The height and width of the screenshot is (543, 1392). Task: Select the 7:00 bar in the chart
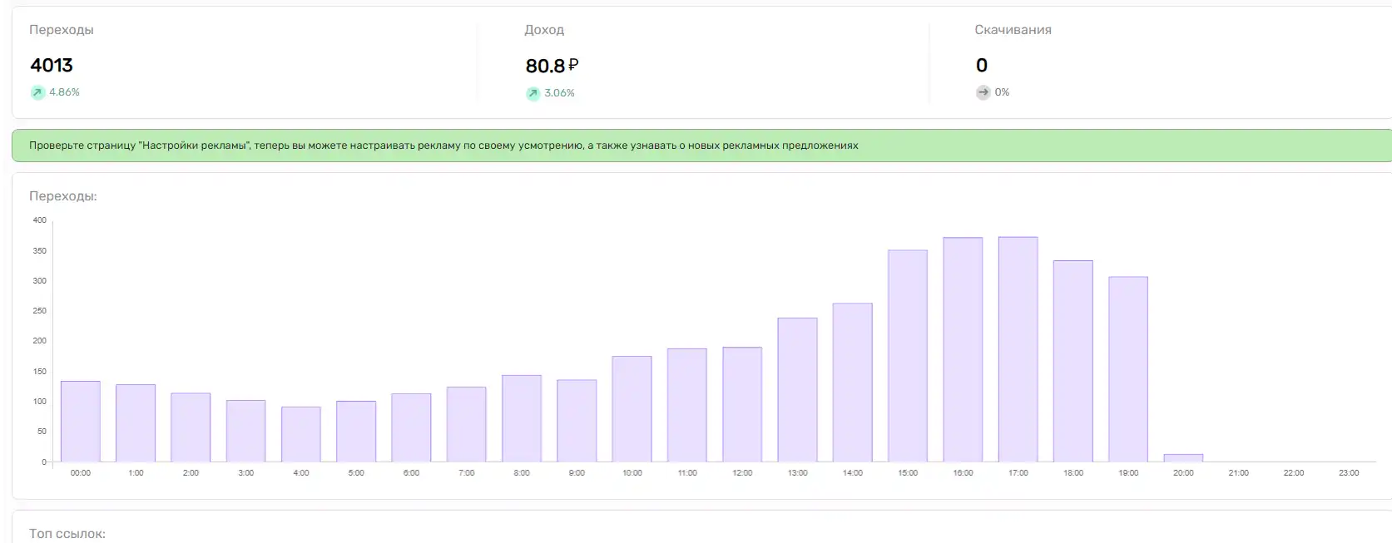point(467,425)
